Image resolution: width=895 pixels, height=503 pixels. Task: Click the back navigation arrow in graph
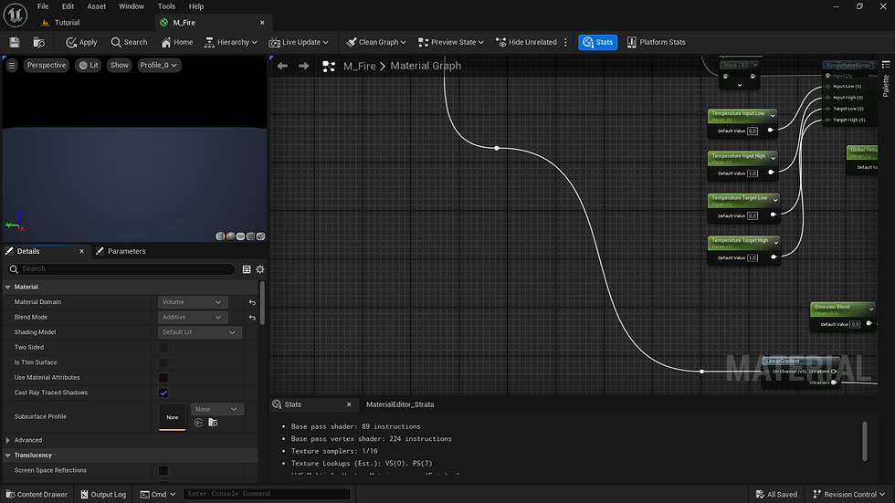[x=282, y=66]
